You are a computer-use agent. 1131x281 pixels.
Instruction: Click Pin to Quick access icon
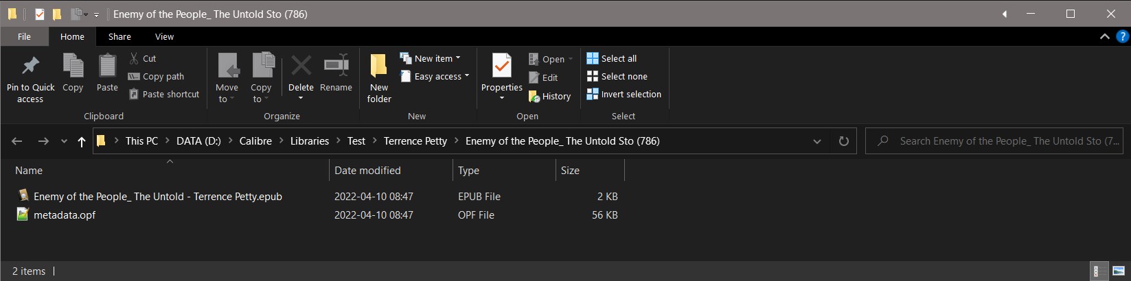pos(30,67)
